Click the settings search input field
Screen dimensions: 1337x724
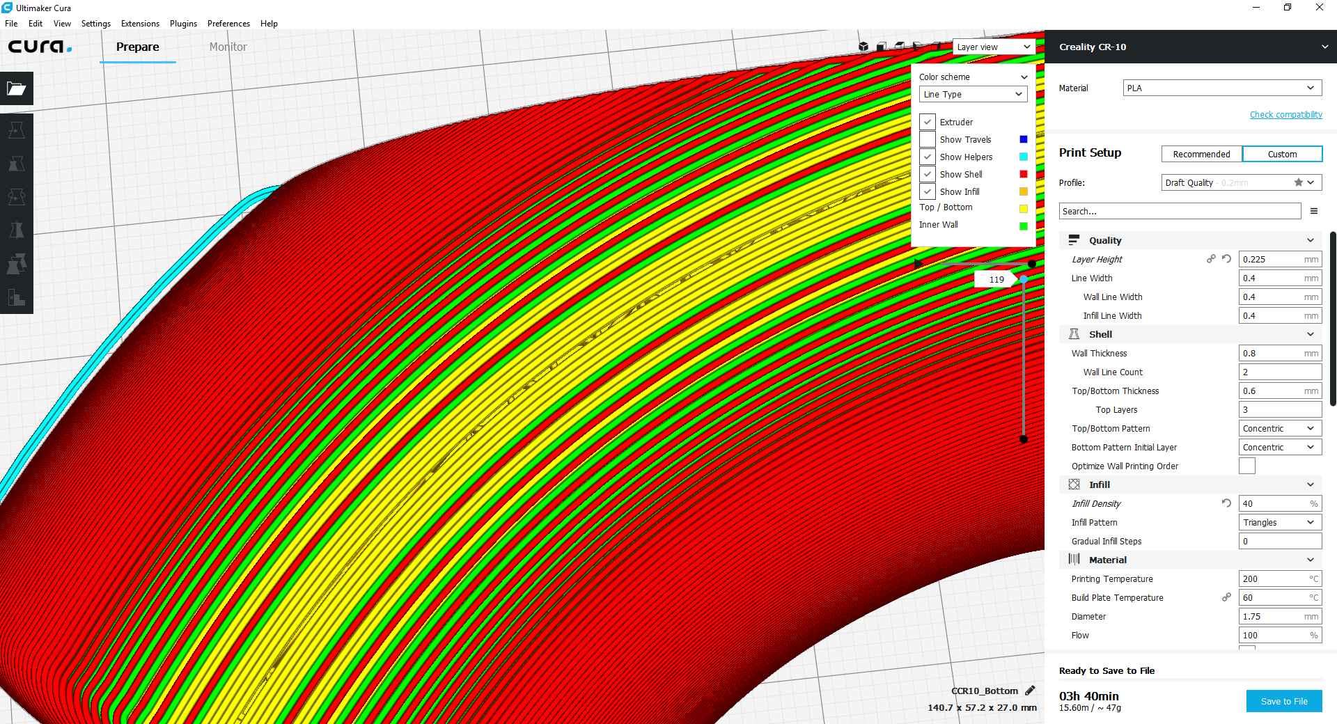(x=1180, y=211)
